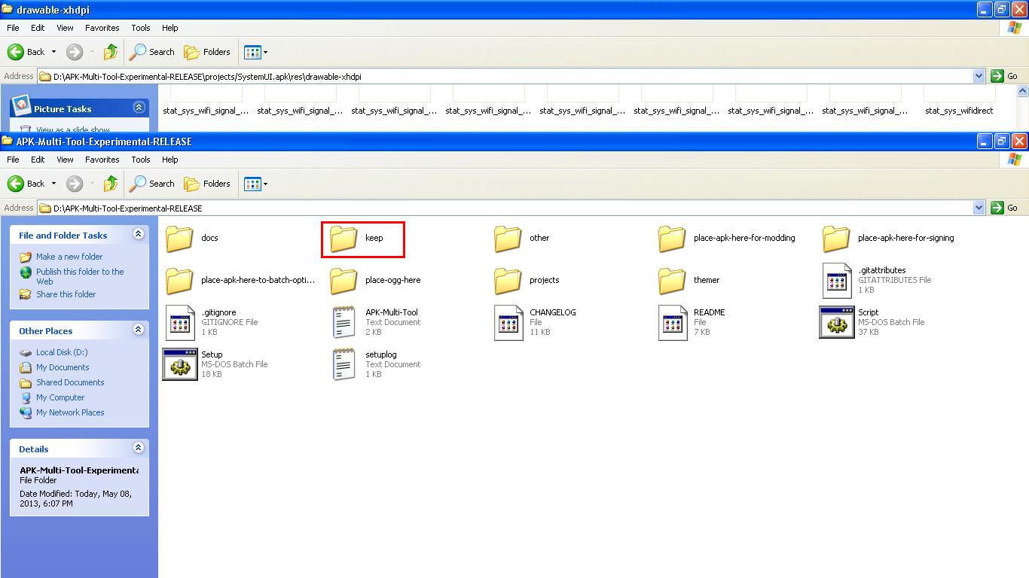Click Go button in APK-Multi-Tool window
The height and width of the screenshot is (578, 1029).
(x=1004, y=208)
